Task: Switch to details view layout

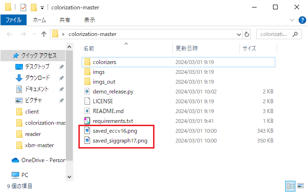Action: point(290,186)
